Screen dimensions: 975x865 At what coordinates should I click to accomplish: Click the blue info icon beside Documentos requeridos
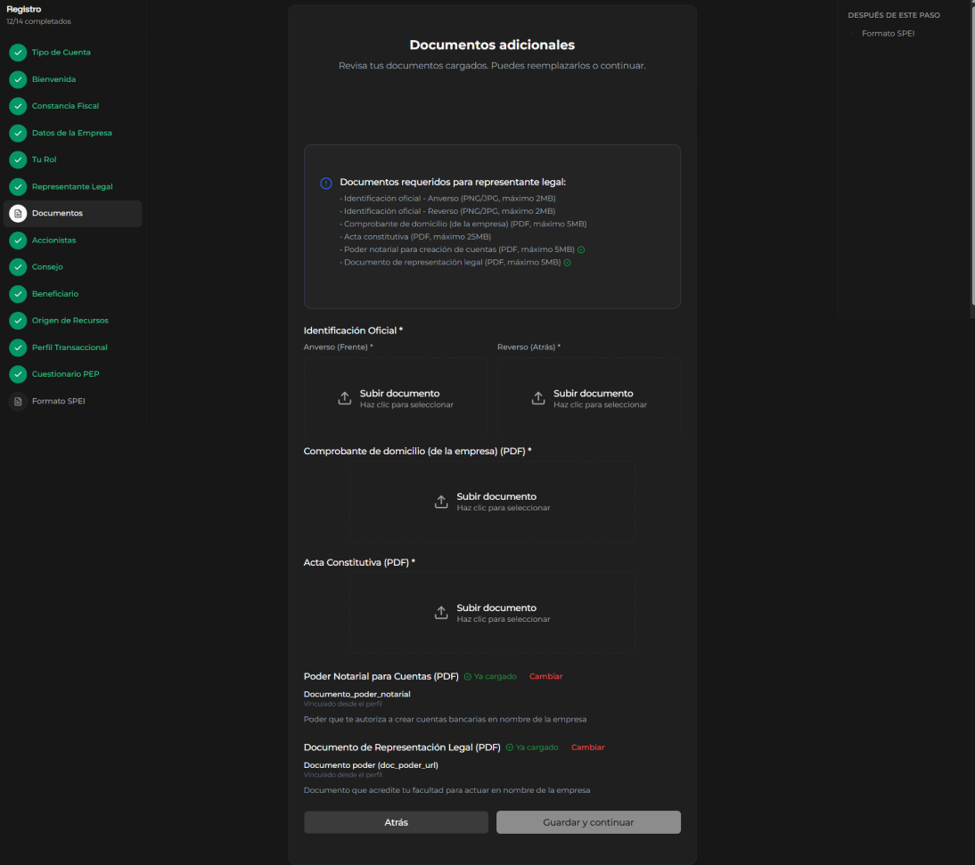[326, 184]
